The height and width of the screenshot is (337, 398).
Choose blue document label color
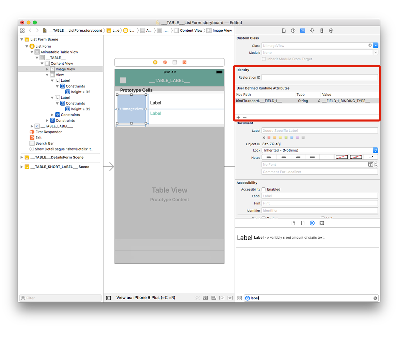coord(292,138)
